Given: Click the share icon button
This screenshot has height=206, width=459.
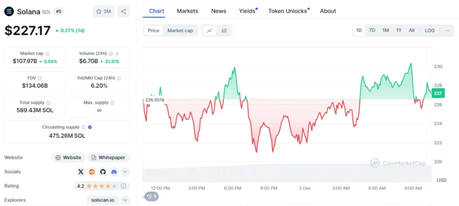Looking at the screenshot, I should (x=124, y=11).
